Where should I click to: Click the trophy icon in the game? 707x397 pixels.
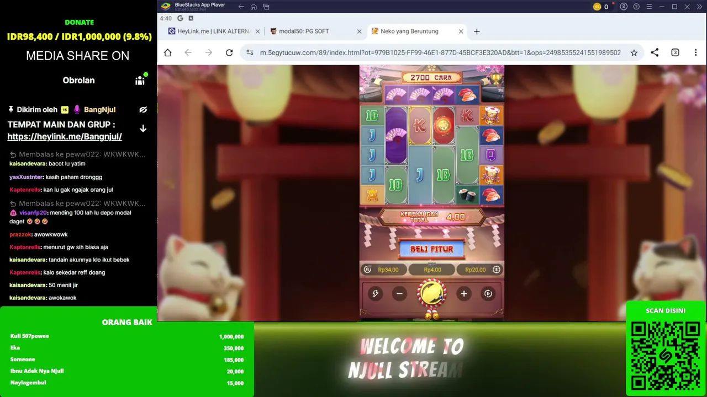pos(497,78)
